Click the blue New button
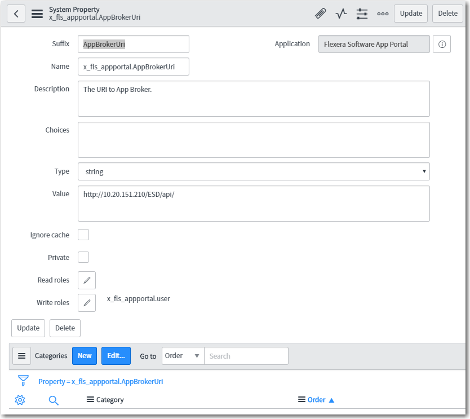 click(85, 356)
